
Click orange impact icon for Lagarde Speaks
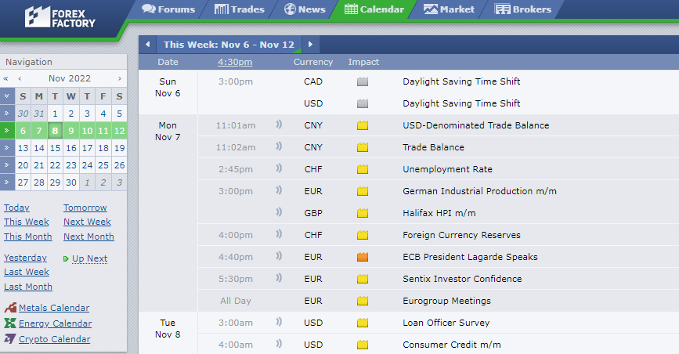(x=363, y=257)
